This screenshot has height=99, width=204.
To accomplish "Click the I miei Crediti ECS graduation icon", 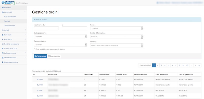I will tap(3, 48).
